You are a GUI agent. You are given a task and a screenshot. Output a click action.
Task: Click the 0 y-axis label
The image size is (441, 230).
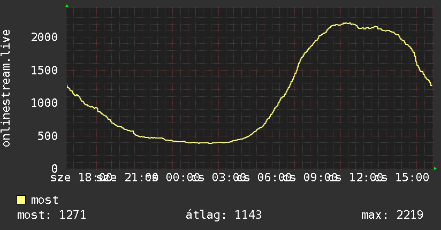55,168
